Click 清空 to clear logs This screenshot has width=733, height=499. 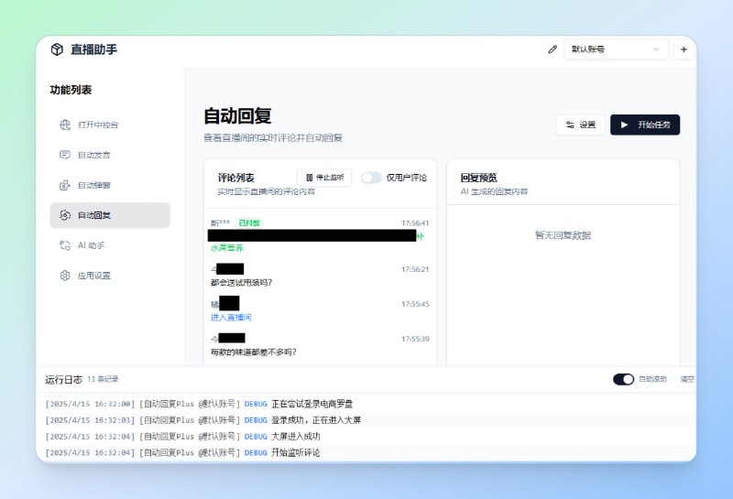click(x=687, y=379)
